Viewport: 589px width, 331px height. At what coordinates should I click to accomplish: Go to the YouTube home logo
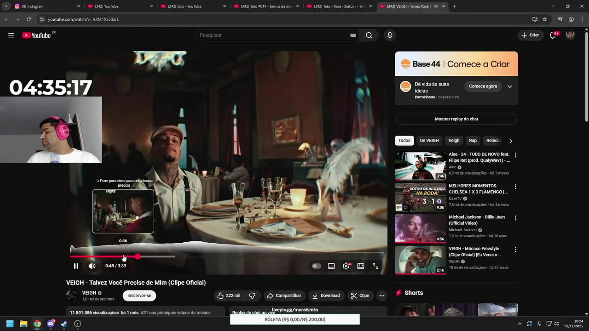pyautogui.click(x=37, y=35)
